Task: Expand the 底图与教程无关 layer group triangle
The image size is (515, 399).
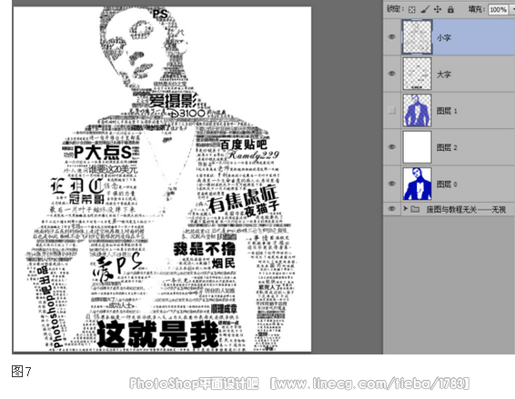Action: point(406,209)
